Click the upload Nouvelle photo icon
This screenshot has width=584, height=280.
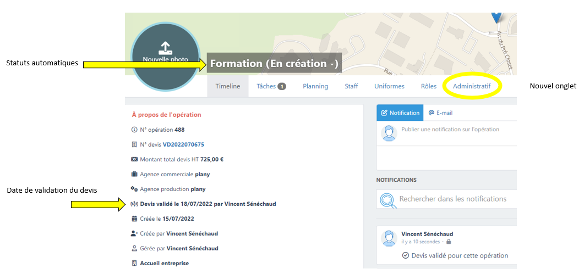point(165,47)
